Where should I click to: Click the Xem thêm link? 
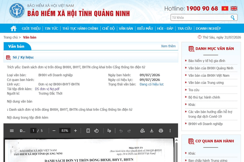point(168,46)
